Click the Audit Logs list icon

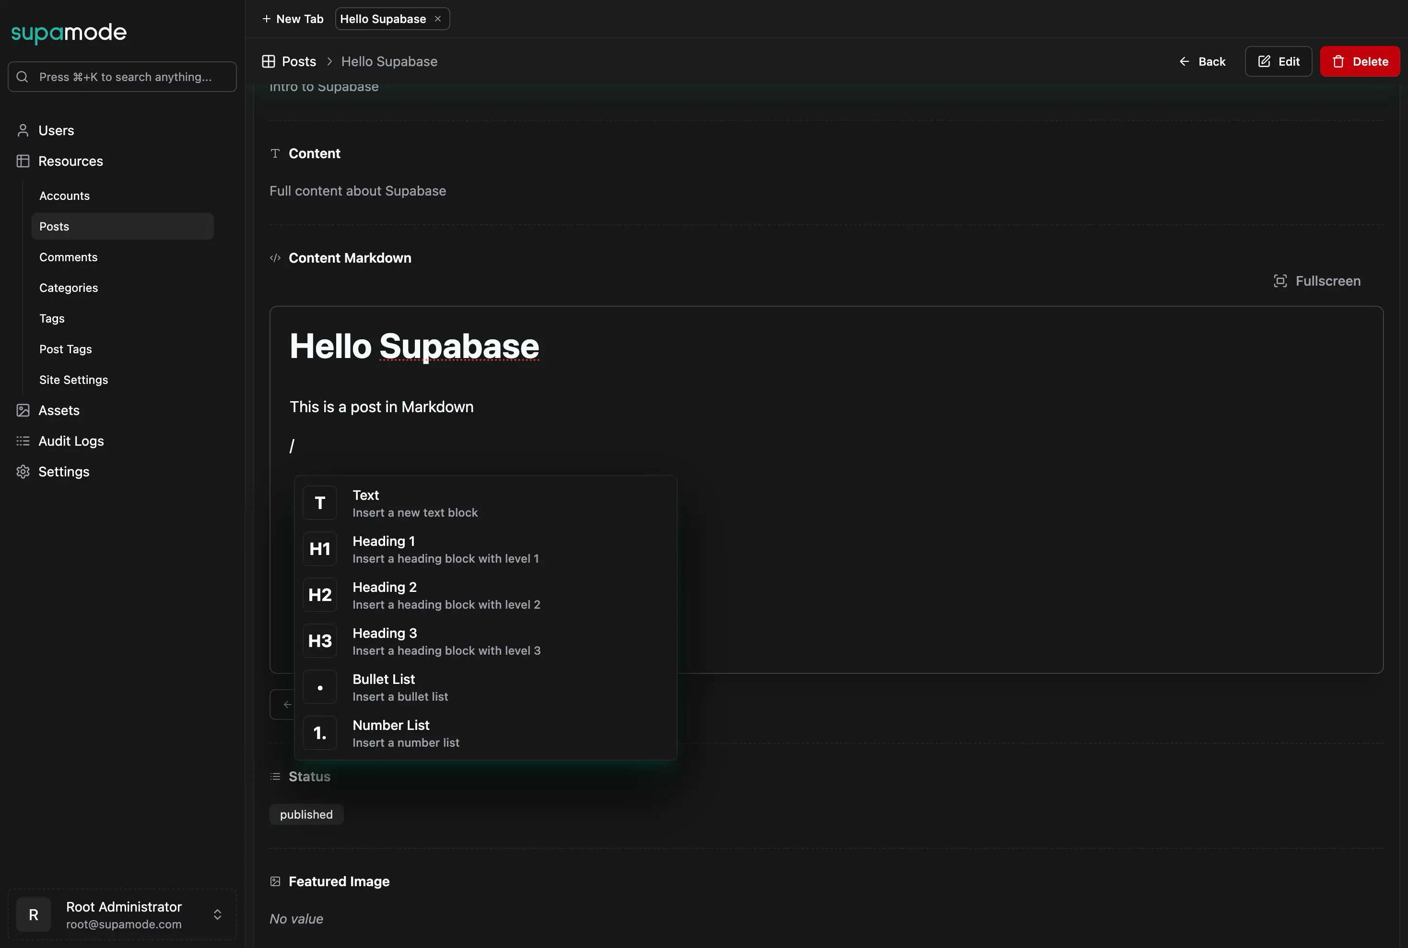(23, 441)
